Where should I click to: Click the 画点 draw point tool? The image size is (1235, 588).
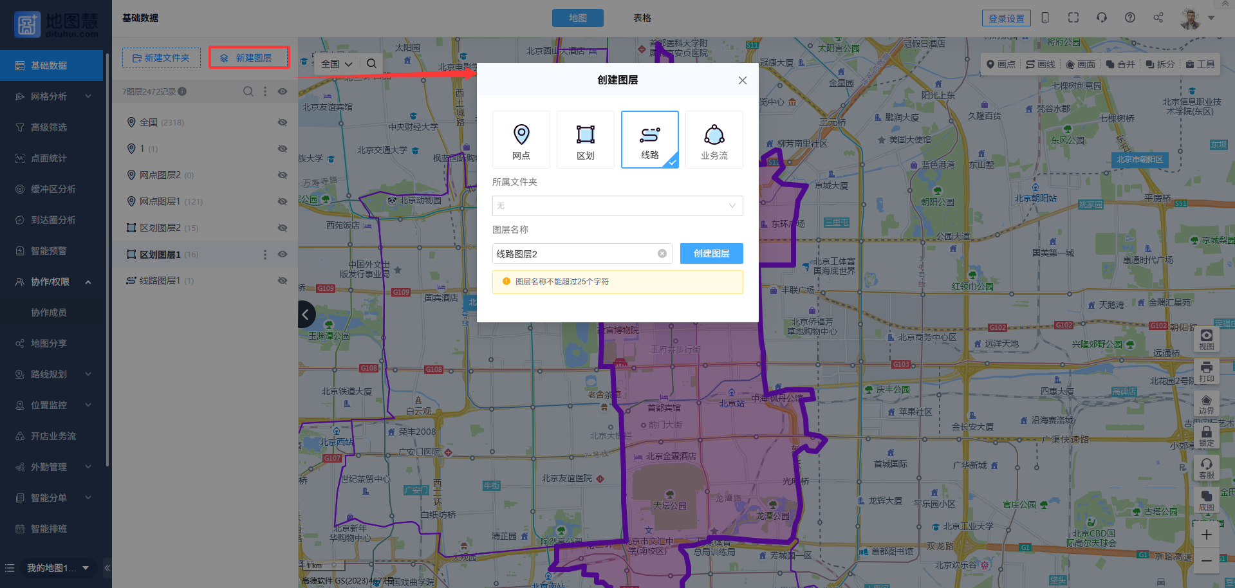(x=1001, y=64)
